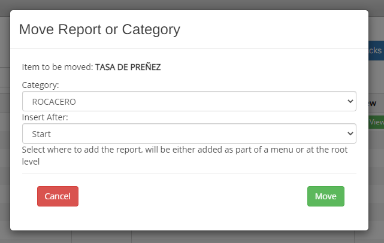The width and height of the screenshot is (384, 243).
Task: Click the Category select chevron arrow
Action: click(x=350, y=101)
